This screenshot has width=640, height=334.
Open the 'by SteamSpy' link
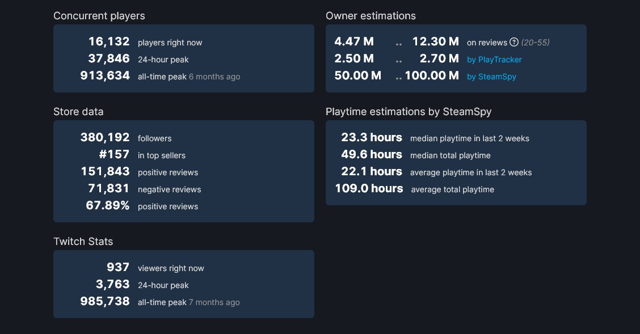[x=491, y=77]
